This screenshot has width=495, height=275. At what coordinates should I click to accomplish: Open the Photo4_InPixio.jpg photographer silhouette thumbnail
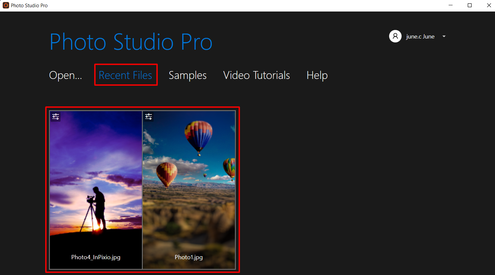point(96,190)
